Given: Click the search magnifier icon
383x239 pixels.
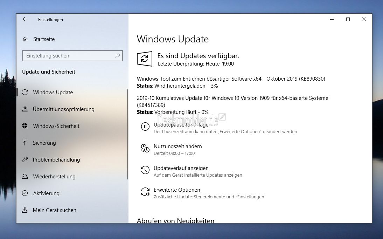Looking at the screenshot, I should (118, 56).
